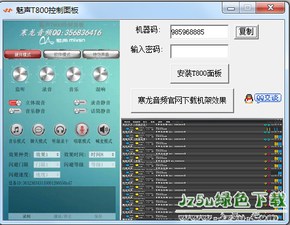Select the 喊麦模式 speaker icon
290x225 pixels.
104,130
